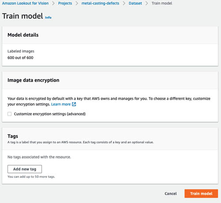Open Info link beside Train model heading
The image size is (221, 203).
(48, 18)
